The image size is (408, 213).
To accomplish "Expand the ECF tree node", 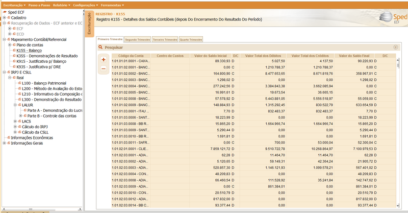I will point(10,29).
